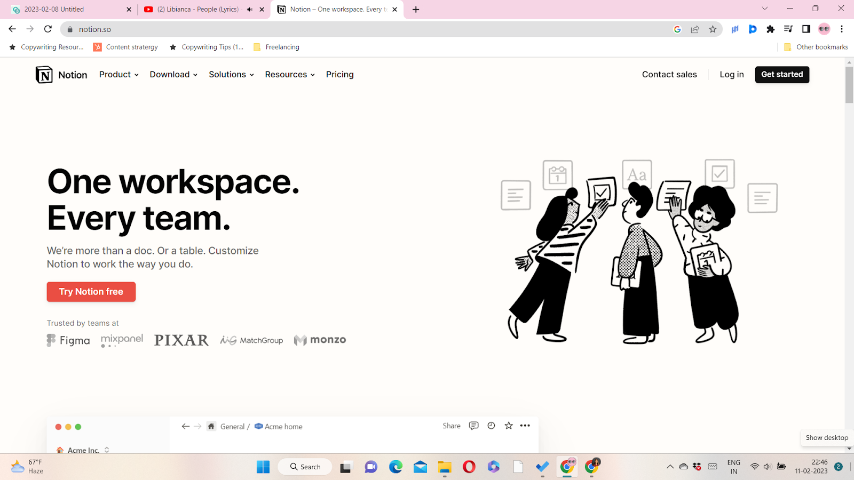Click the red traffic-light dot in the preview

point(58,427)
